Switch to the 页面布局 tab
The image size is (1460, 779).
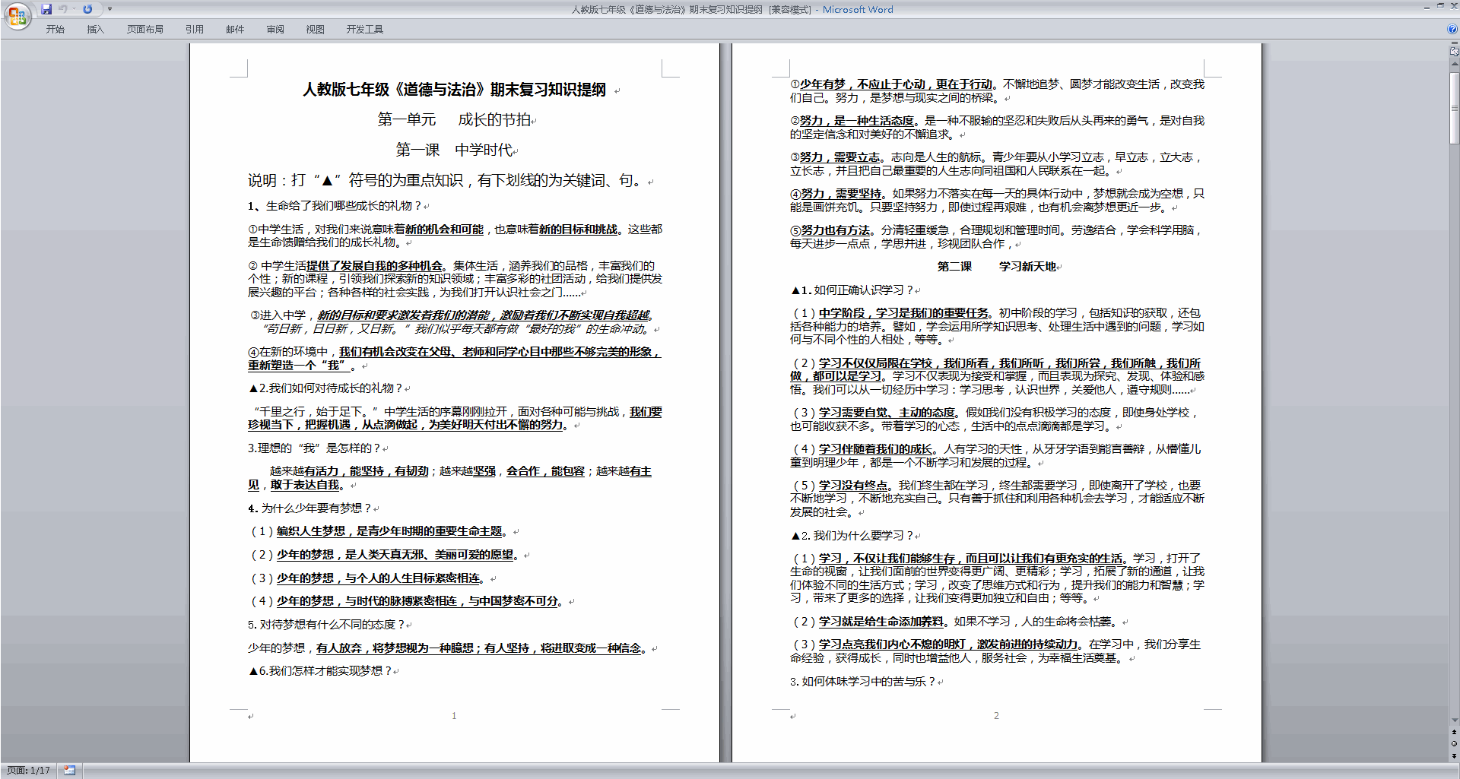click(145, 30)
